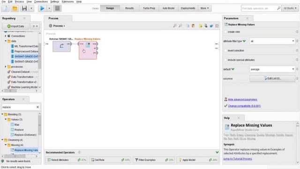
Task: Click the Import Data button
Action: coord(15,26)
